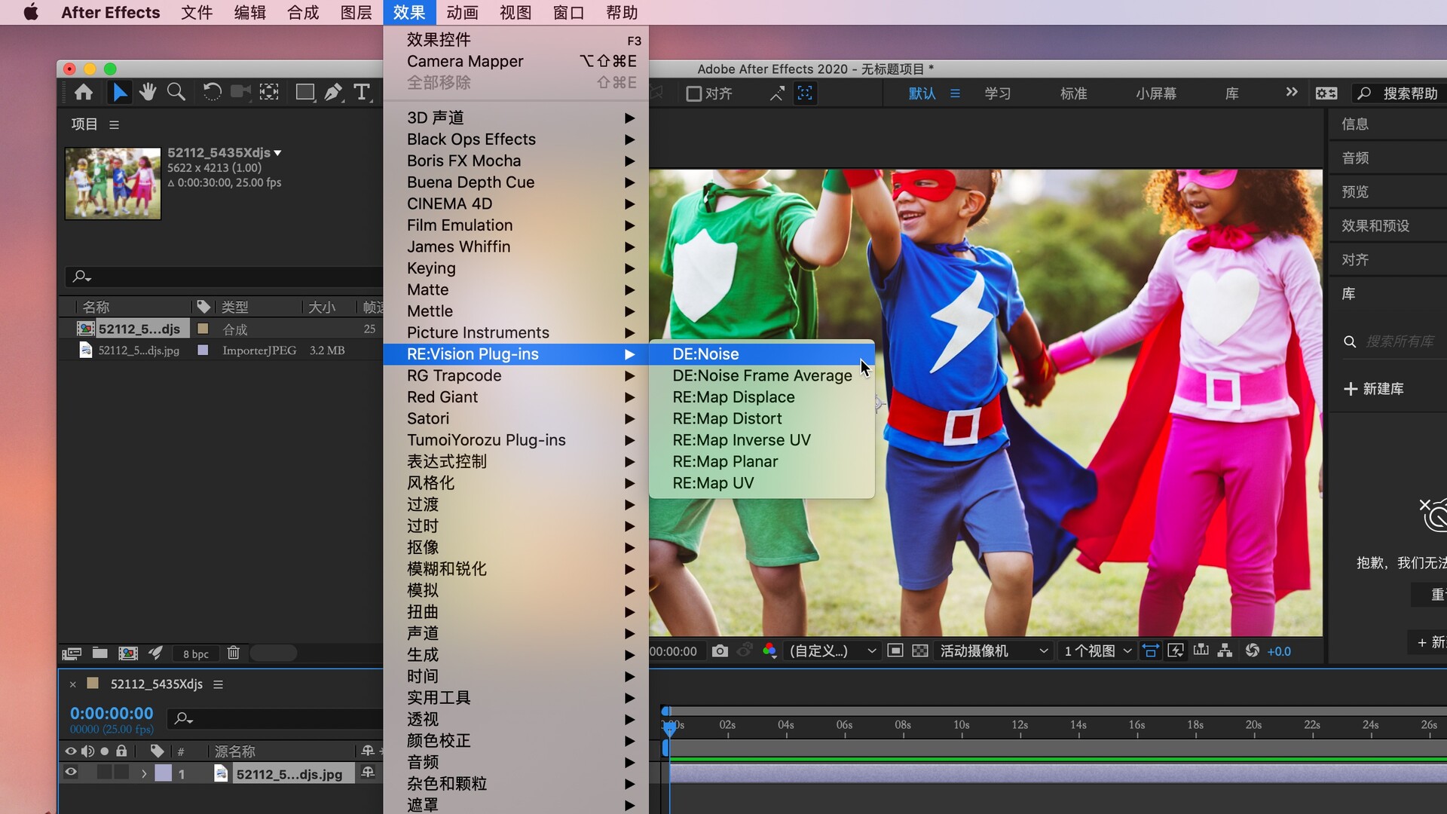Choose DE:Noise Frame Average effect
The image size is (1447, 814).
click(761, 375)
